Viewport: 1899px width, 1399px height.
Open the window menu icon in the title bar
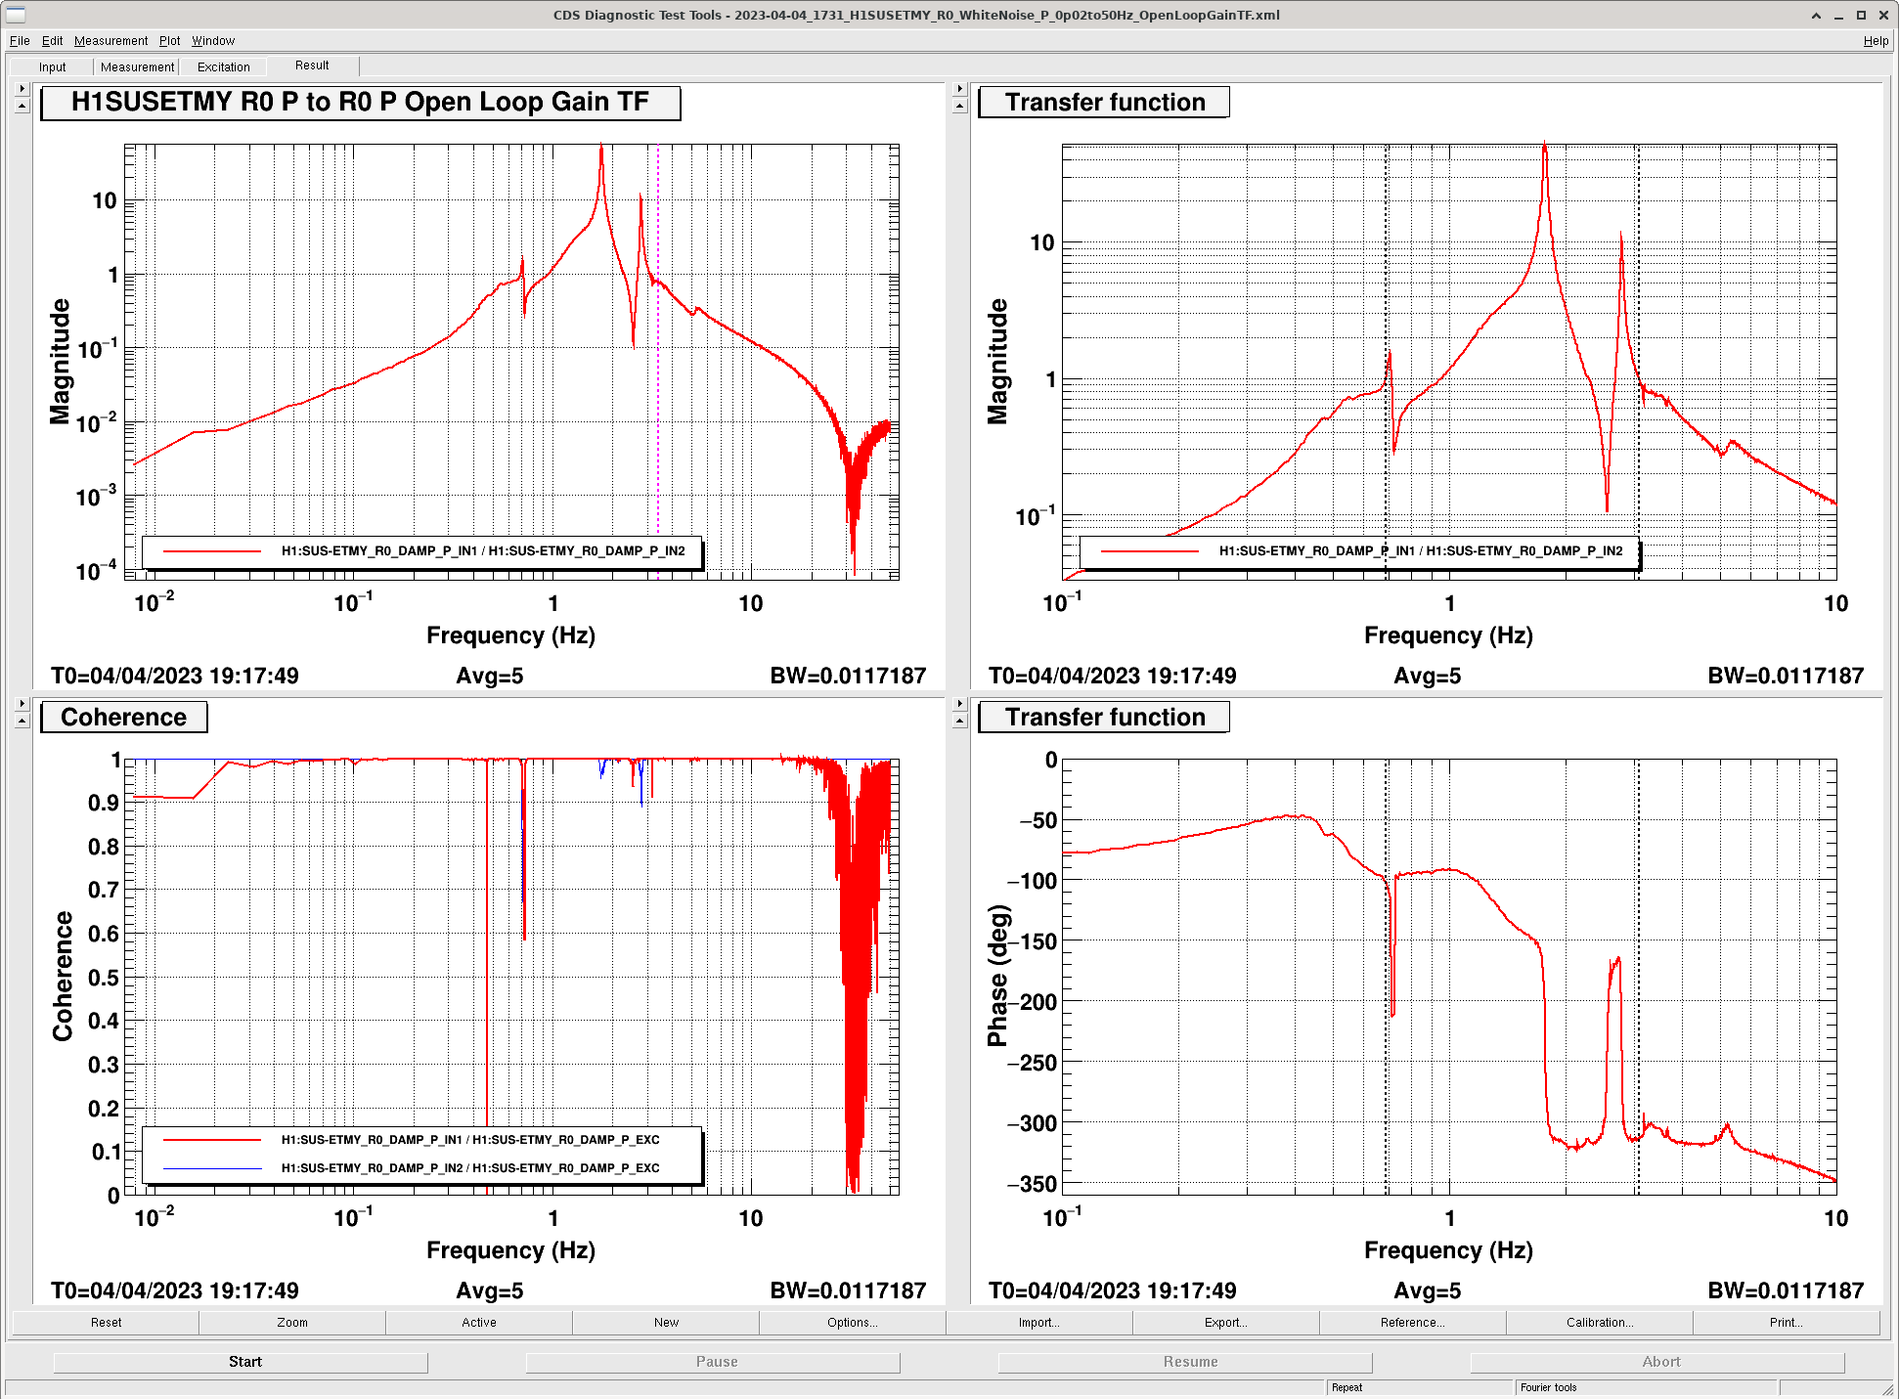(16, 15)
